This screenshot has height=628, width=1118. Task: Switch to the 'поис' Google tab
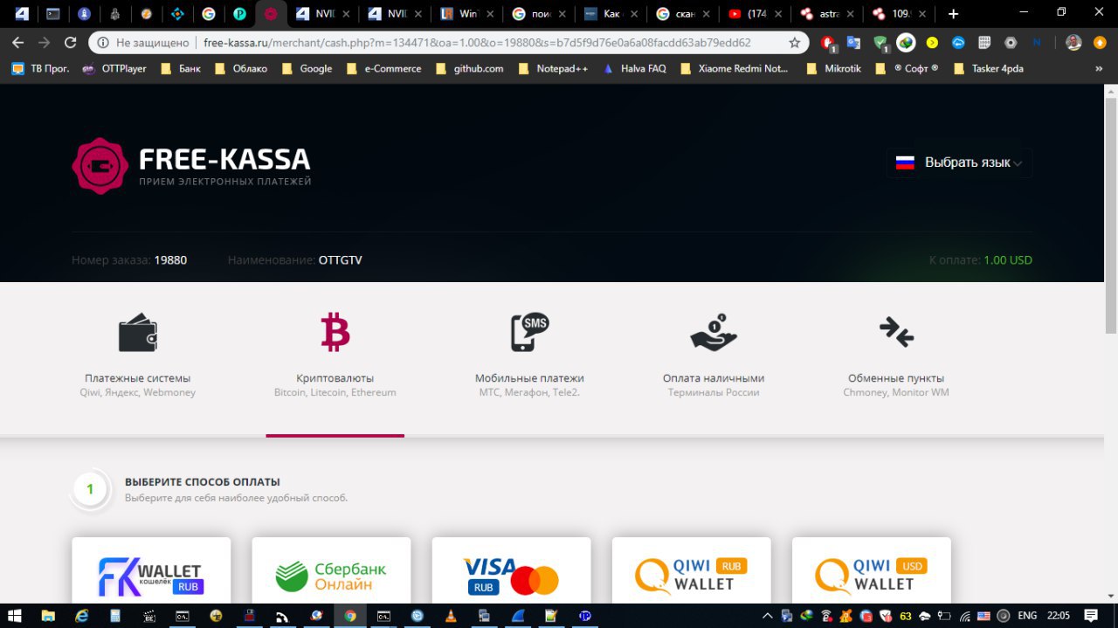(539, 14)
